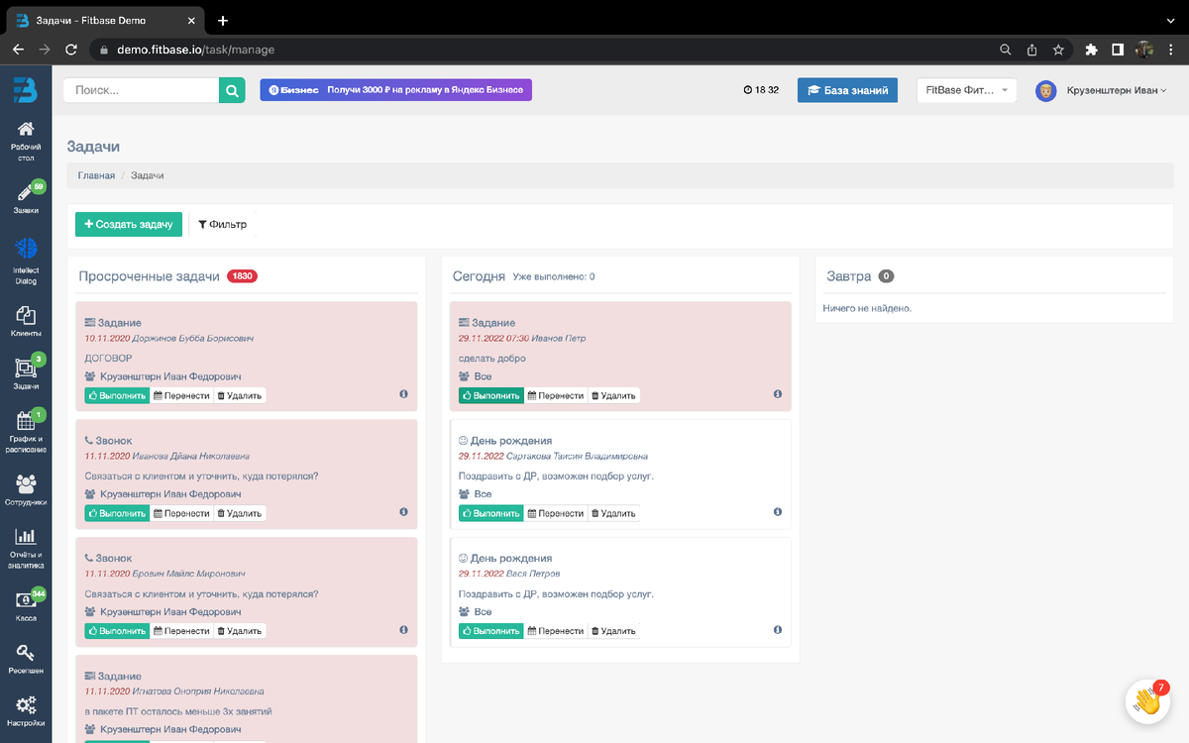Open the Фильтр panel above the task list
This screenshot has height=743, width=1189.
[222, 224]
